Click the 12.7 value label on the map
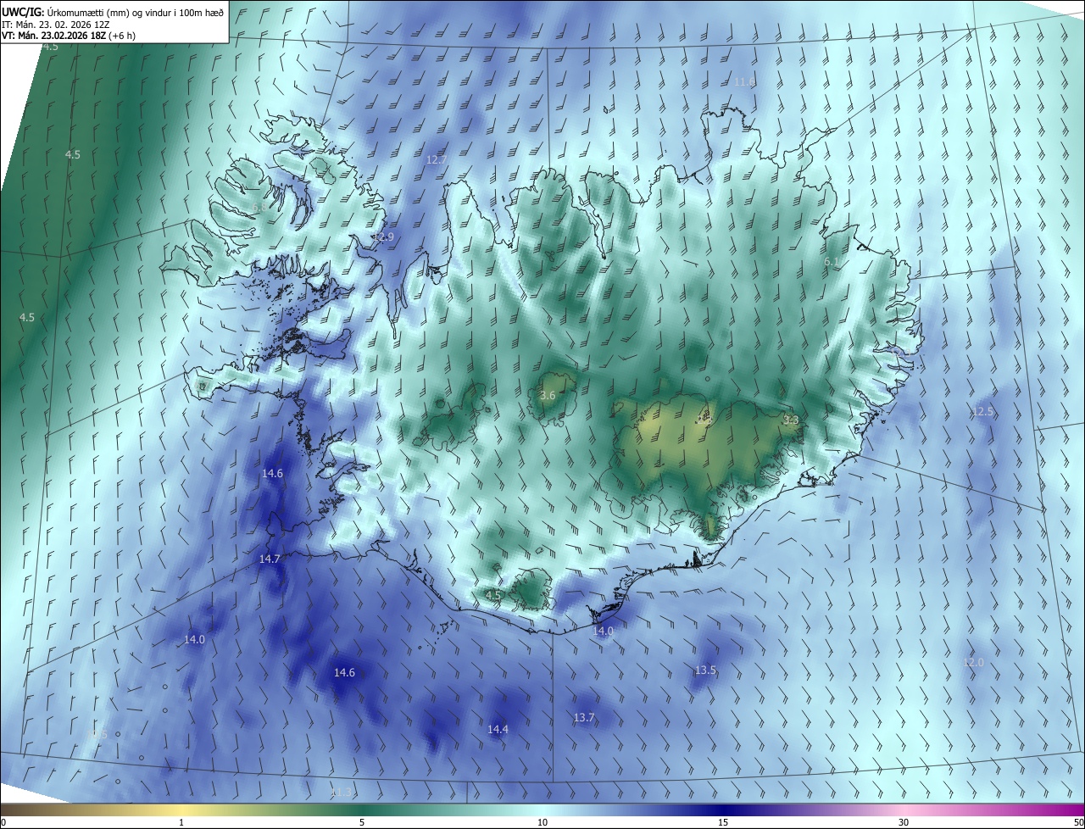 [x=437, y=159]
